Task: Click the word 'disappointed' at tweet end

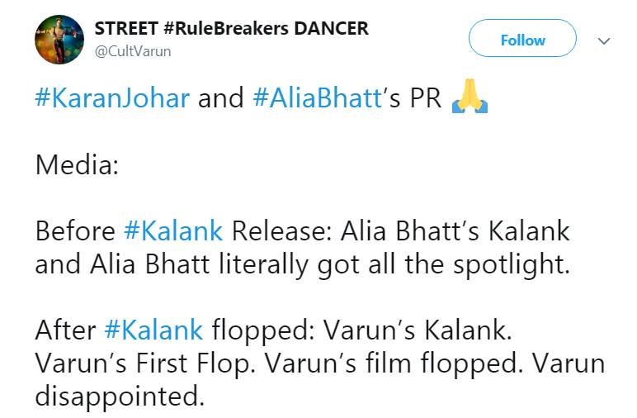Action: point(120,397)
